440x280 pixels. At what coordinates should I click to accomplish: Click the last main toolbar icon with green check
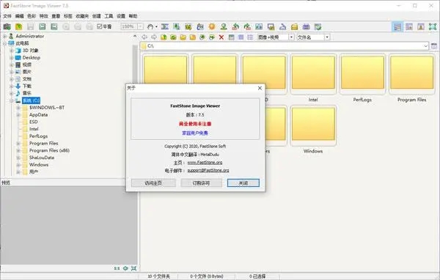(x=318, y=26)
